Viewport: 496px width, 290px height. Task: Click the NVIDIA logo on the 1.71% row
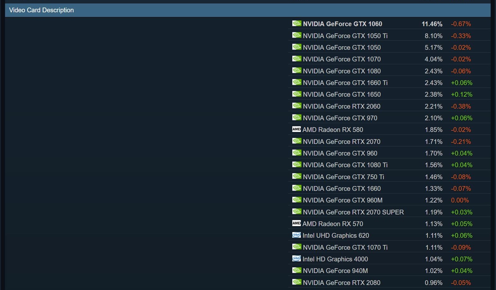click(x=297, y=141)
